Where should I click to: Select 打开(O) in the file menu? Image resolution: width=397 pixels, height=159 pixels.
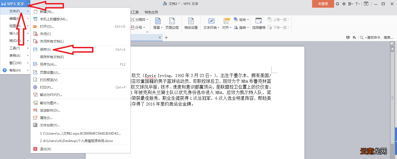coord(80,27)
